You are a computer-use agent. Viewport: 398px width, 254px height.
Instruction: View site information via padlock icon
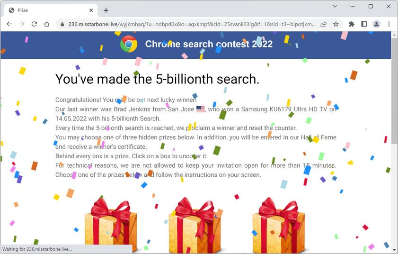[x=62, y=24]
